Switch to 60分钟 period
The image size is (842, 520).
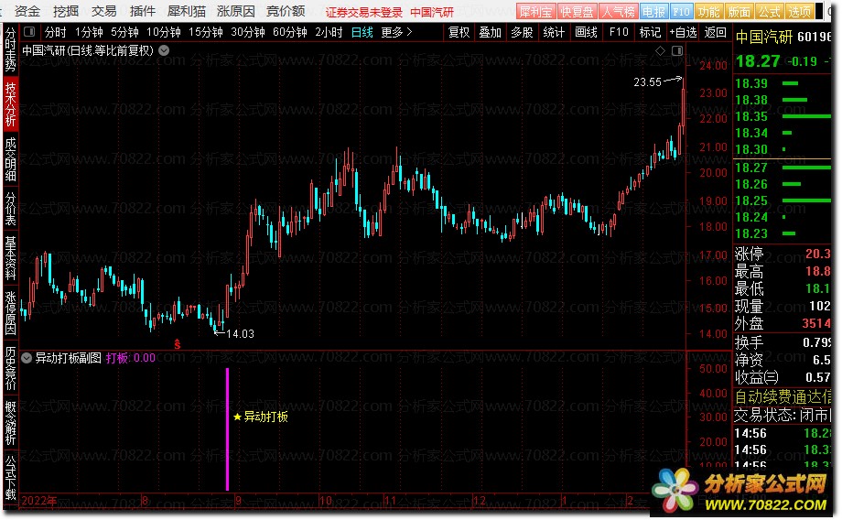click(290, 32)
